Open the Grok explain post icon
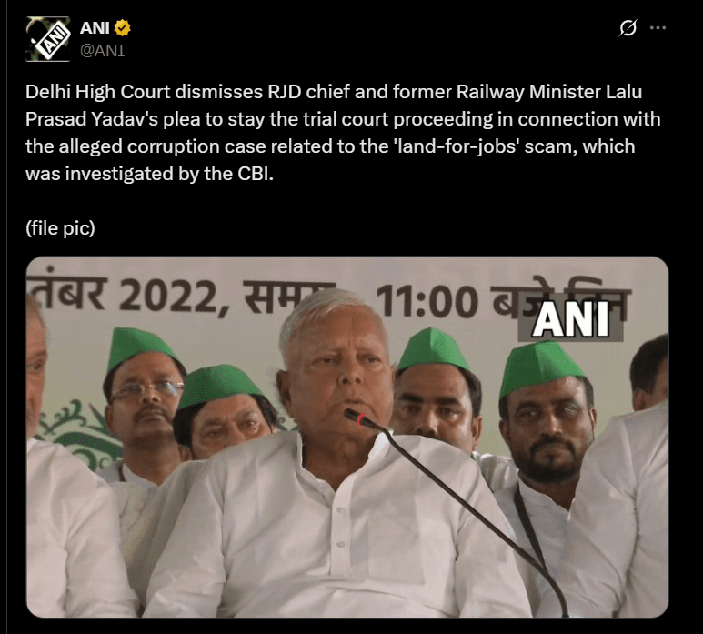This screenshot has width=703, height=634. (628, 28)
